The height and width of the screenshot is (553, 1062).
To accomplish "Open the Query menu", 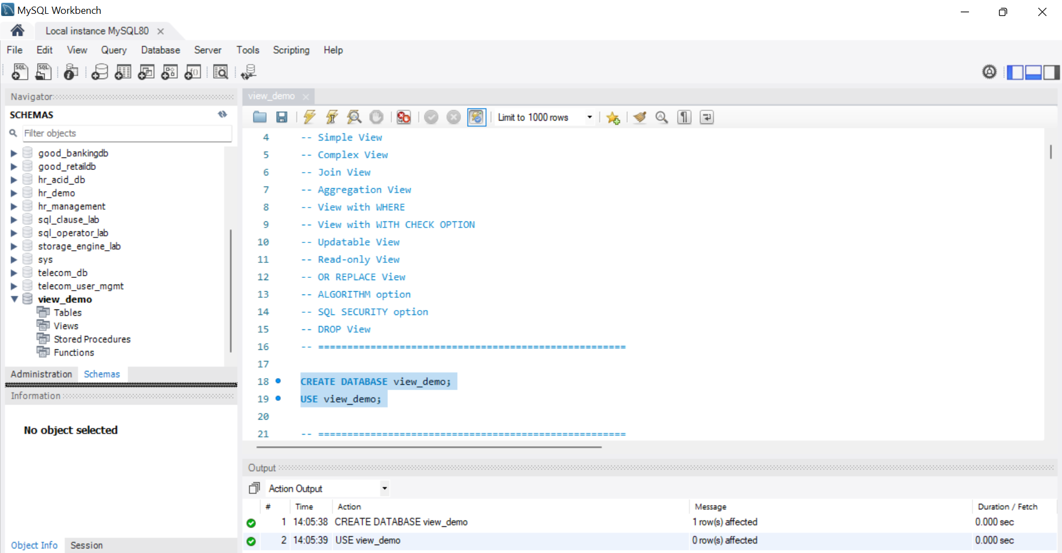I will tap(113, 50).
